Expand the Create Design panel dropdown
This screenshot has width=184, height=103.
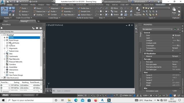pyautogui.click(x=54, y=18)
